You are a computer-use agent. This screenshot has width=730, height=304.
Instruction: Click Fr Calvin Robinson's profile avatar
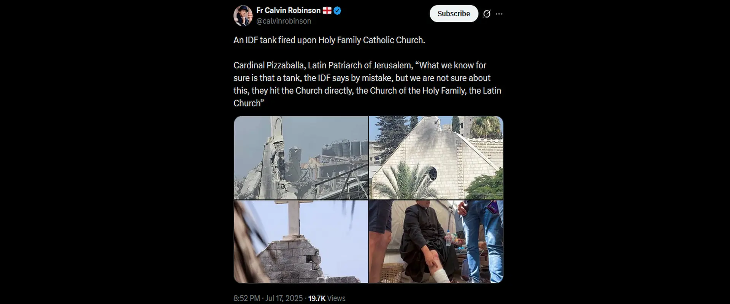243,16
